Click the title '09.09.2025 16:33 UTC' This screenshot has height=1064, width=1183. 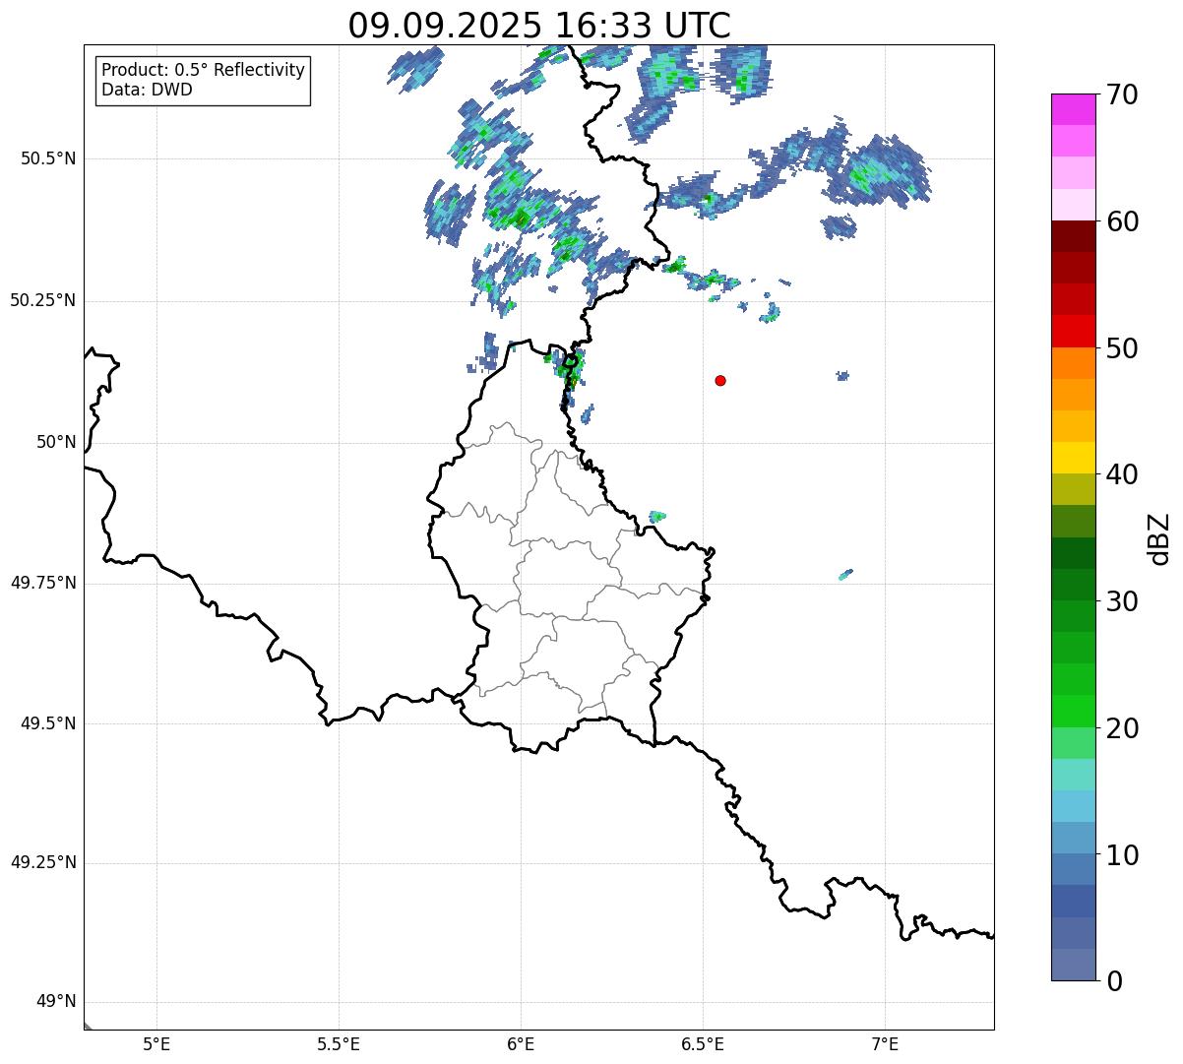539,26
